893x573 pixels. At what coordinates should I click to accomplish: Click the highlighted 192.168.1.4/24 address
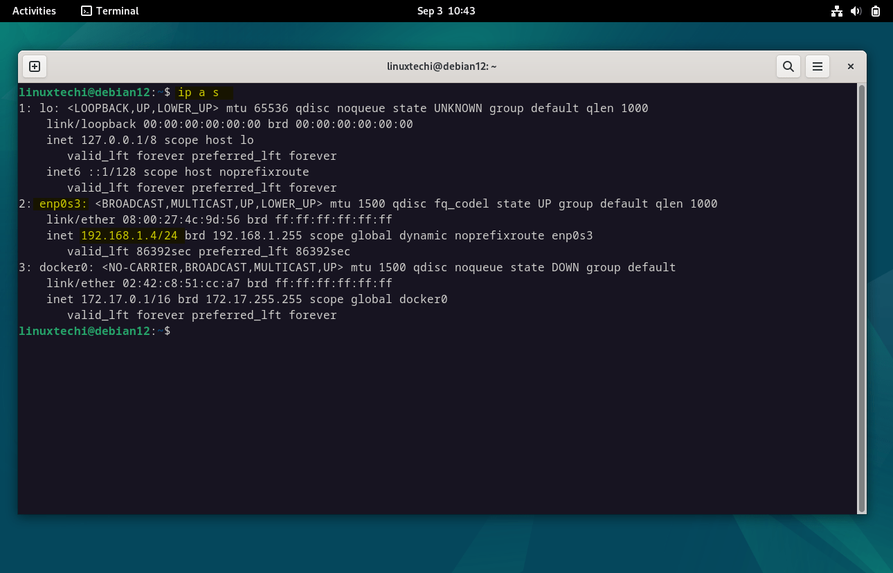[129, 235]
